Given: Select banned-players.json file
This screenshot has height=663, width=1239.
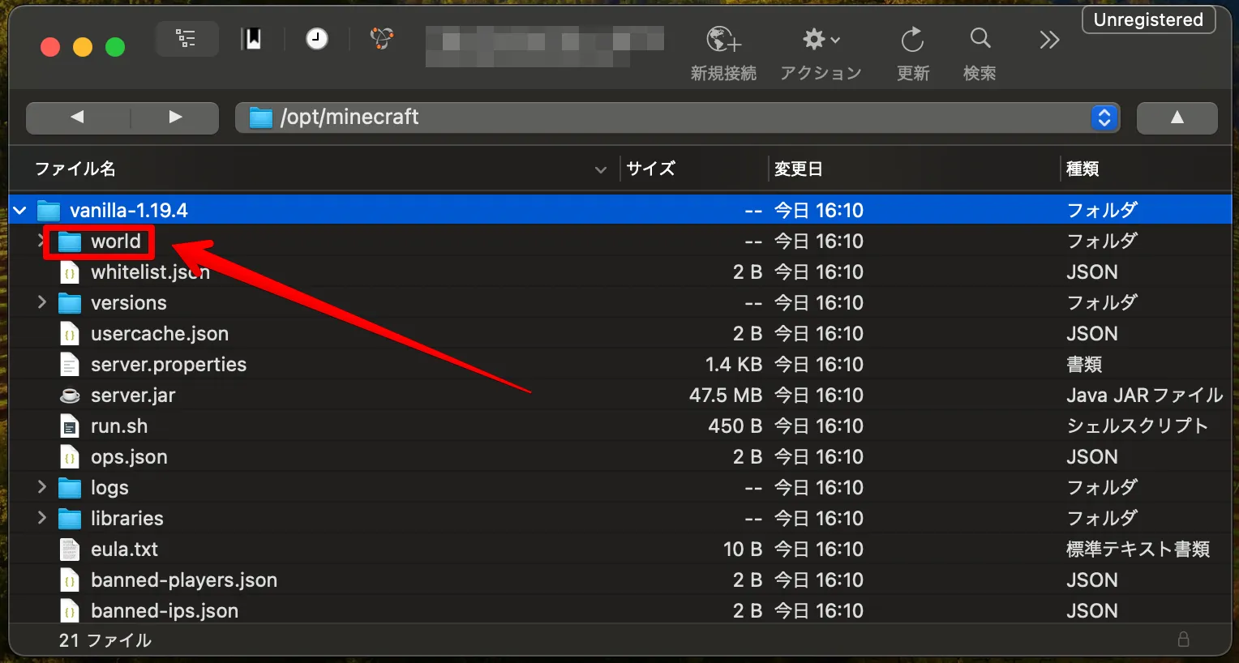Looking at the screenshot, I should [x=184, y=580].
